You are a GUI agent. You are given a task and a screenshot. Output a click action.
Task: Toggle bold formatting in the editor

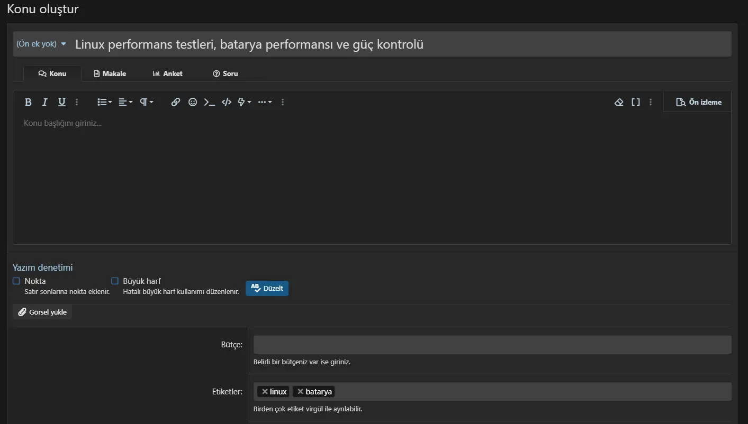29,102
